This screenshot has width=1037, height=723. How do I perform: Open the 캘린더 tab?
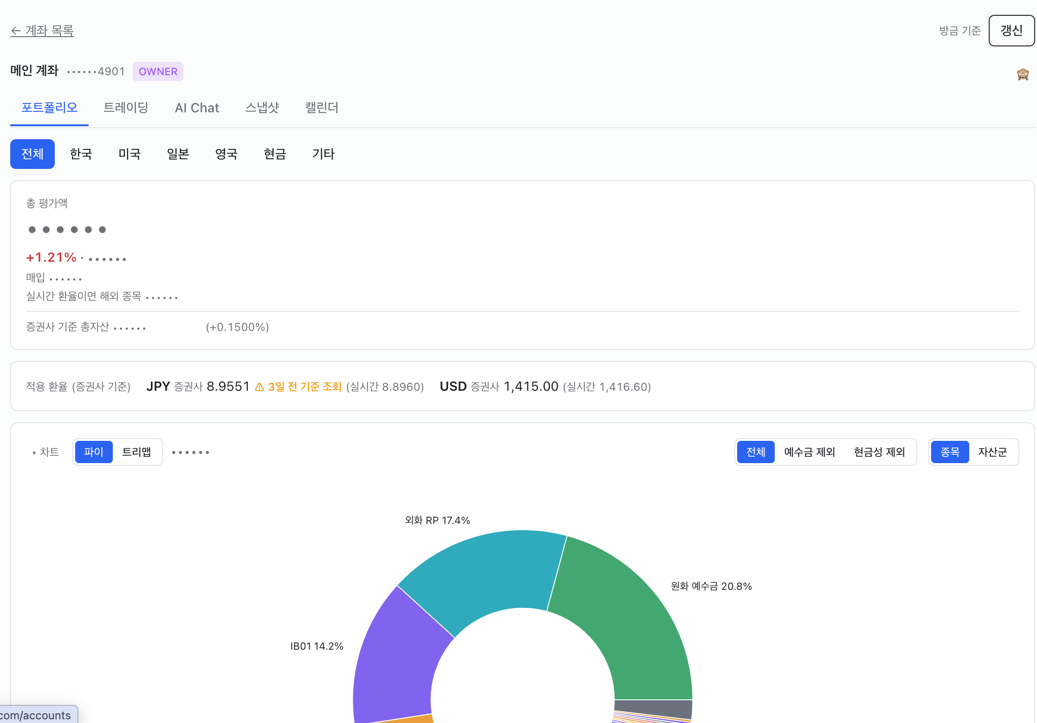tap(322, 108)
